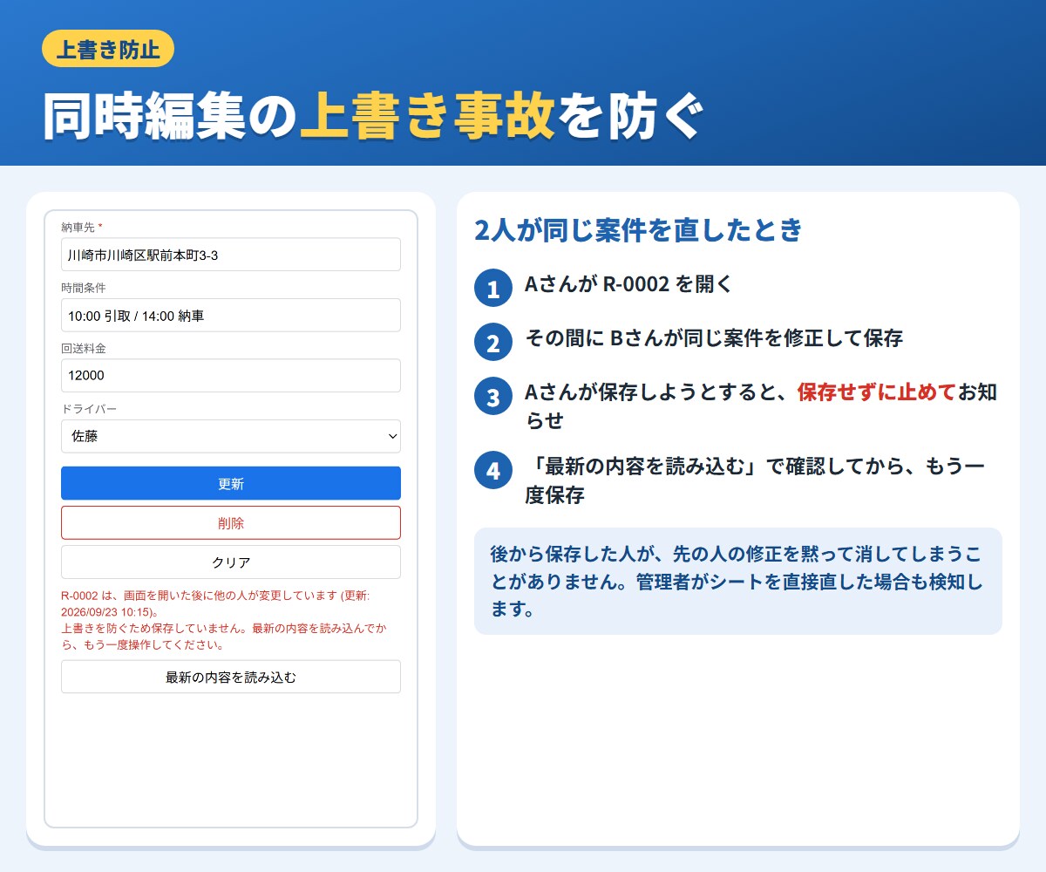Viewport: 1046px width, 872px height.
Task: Open the ドライバー dropdown showing 佐藤
Action: pyautogui.click(x=230, y=437)
